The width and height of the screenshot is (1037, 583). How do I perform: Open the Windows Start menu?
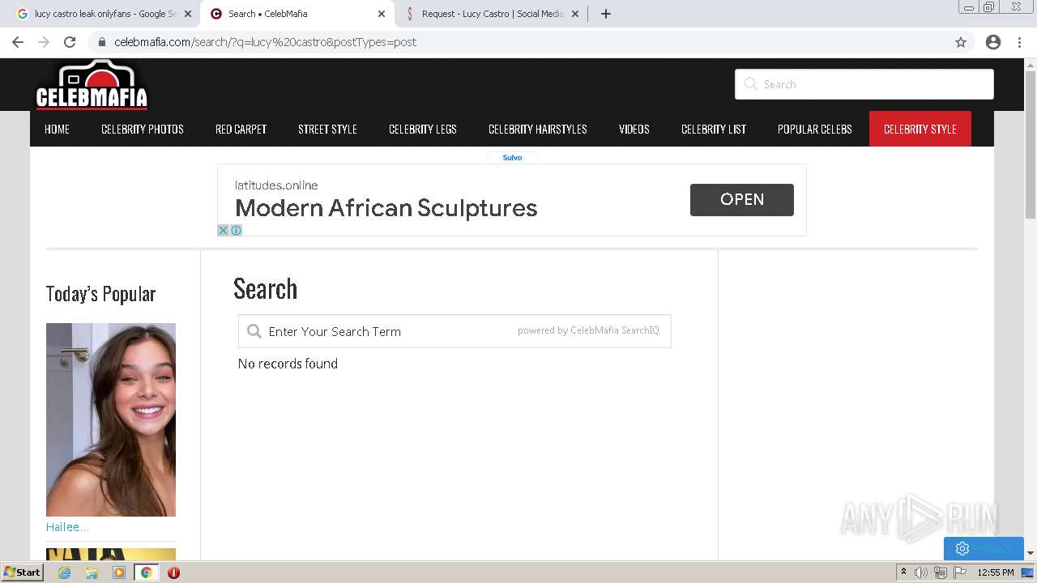tap(23, 572)
